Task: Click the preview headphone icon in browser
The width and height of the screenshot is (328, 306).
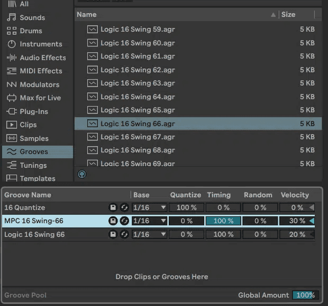Action: pos(82,174)
